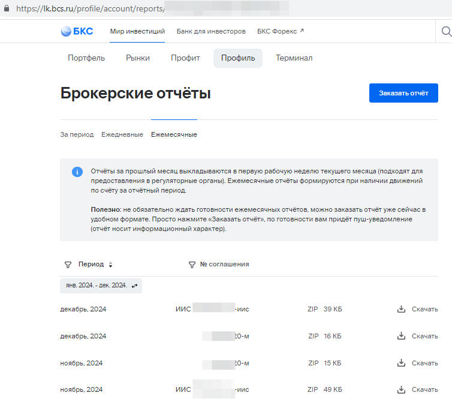Toggle the Период sort arrows
Viewport: 452px width, 408px height.
tap(110, 265)
